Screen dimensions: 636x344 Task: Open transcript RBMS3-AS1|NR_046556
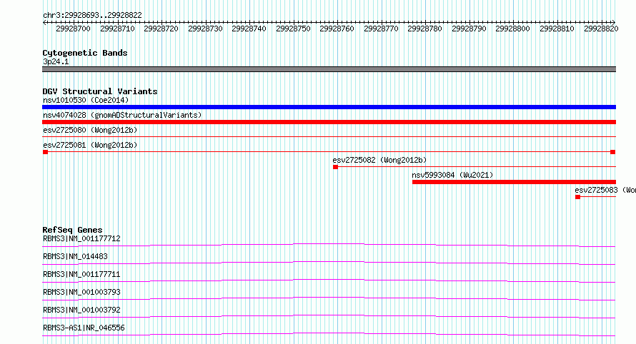[x=84, y=328]
